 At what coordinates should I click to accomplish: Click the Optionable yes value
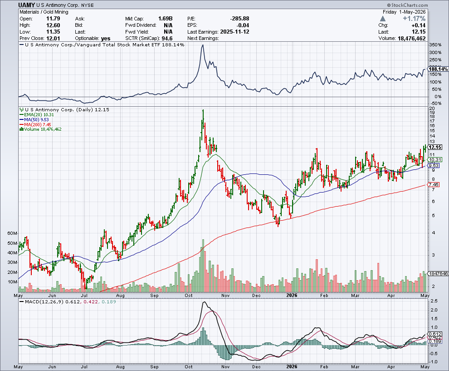(x=105, y=39)
